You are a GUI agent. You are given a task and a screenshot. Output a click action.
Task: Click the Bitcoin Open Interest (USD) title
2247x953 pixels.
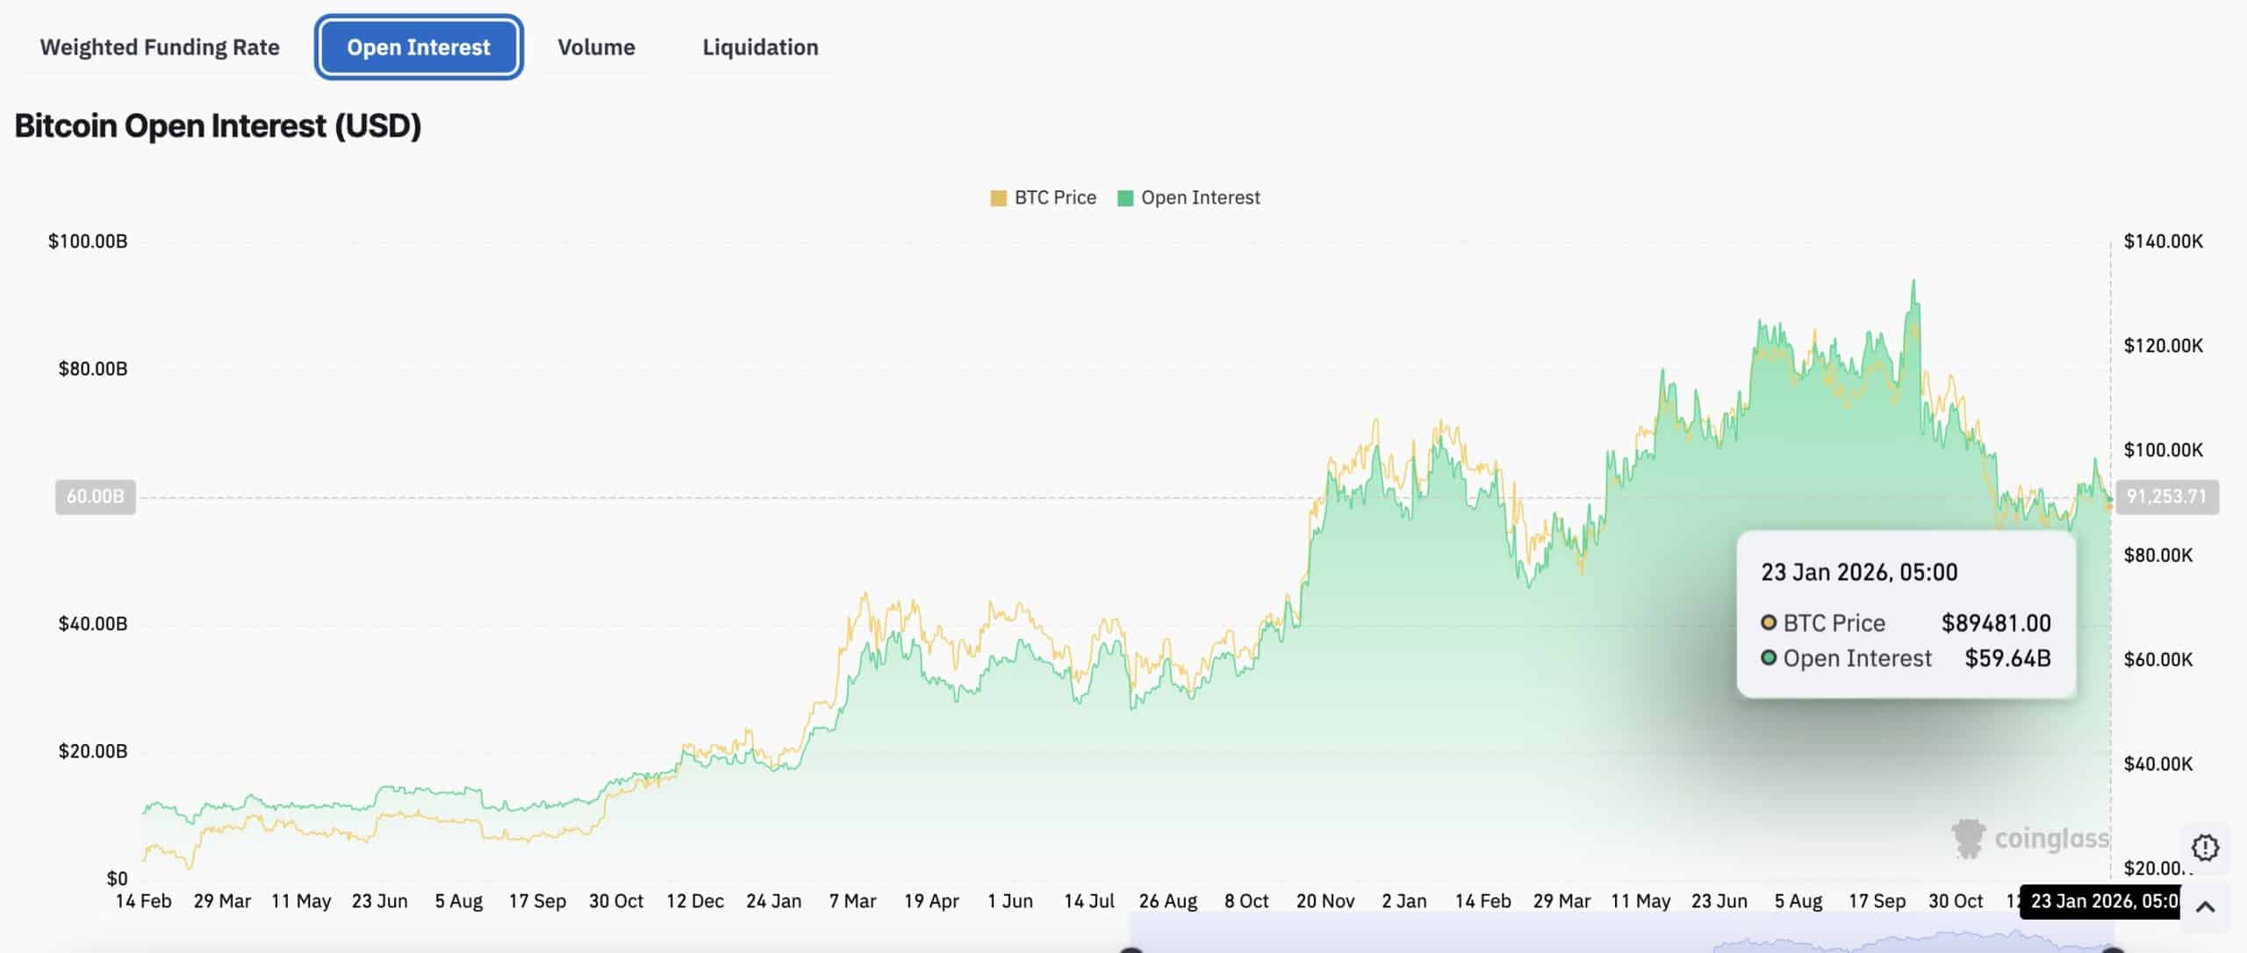[218, 125]
